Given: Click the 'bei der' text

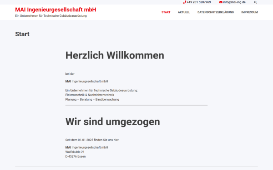Looking at the screenshot, I should click(x=70, y=74).
